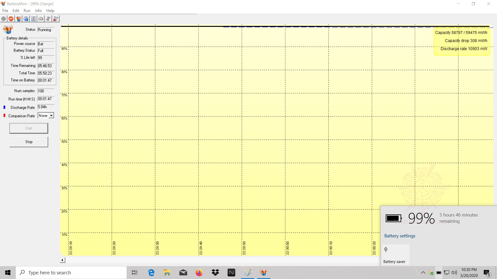Open Firefox from the taskbar
Screen dimensions: 497x279
pyautogui.click(x=199, y=273)
